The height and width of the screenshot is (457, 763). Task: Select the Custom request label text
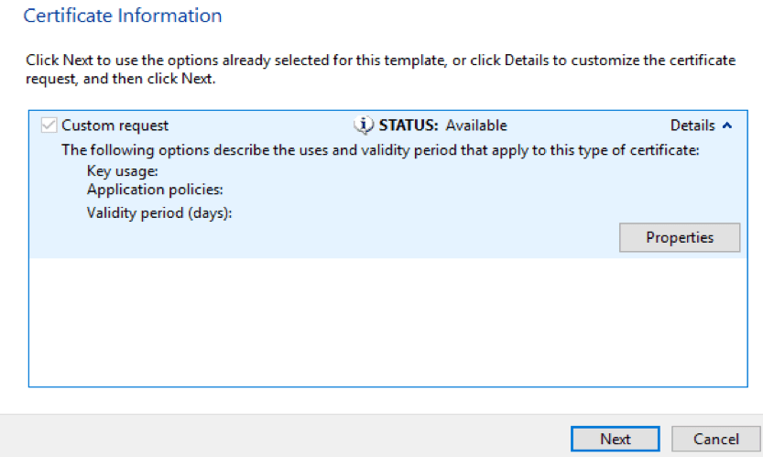tap(115, 125)
